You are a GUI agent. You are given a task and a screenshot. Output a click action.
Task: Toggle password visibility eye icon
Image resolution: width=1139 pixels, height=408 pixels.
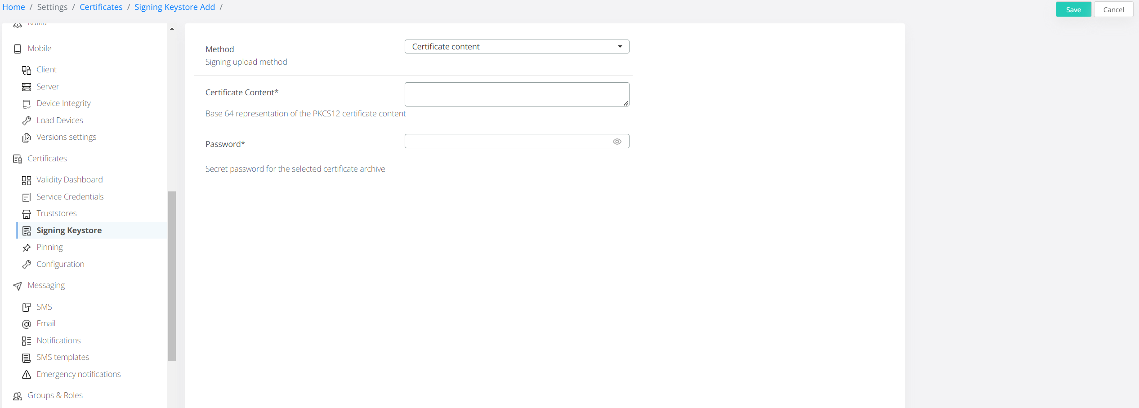click(x=617, y=142)
